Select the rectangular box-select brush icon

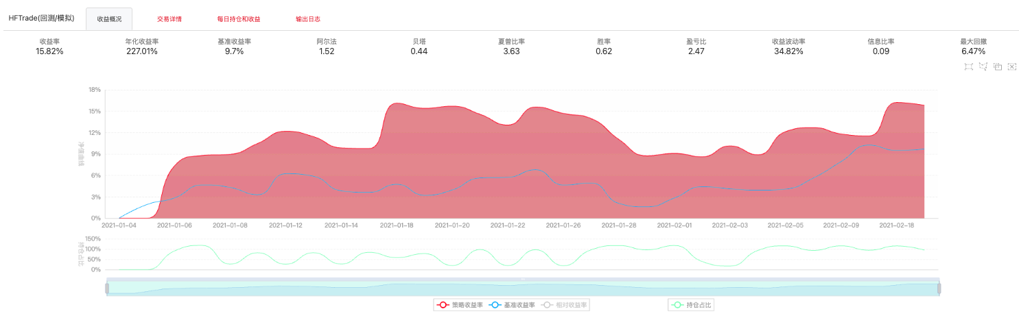point(968,66)
